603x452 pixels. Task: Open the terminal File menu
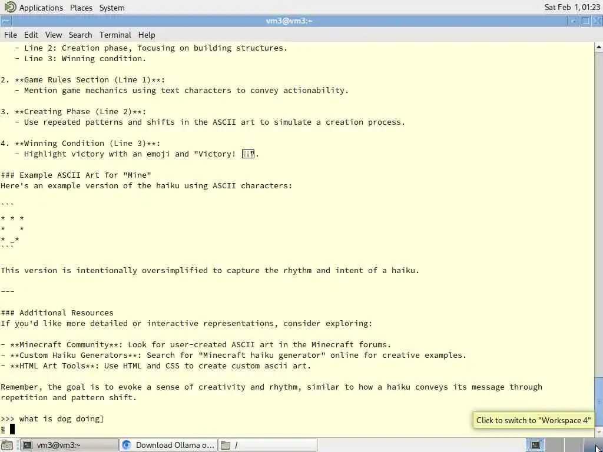[11, 35]
